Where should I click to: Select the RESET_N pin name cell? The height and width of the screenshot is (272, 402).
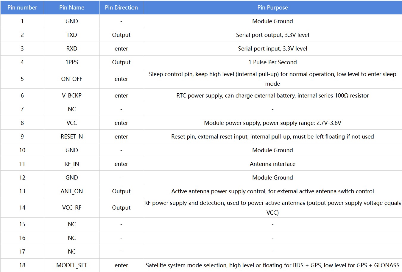pyautogui.click(x=72, y=136)
